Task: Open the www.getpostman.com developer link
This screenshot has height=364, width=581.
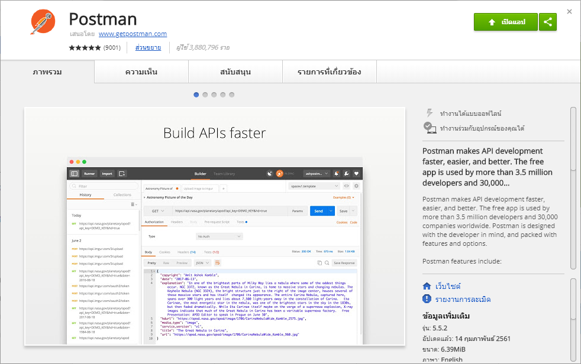Action: pyautogui.click(x=133, y=34)
